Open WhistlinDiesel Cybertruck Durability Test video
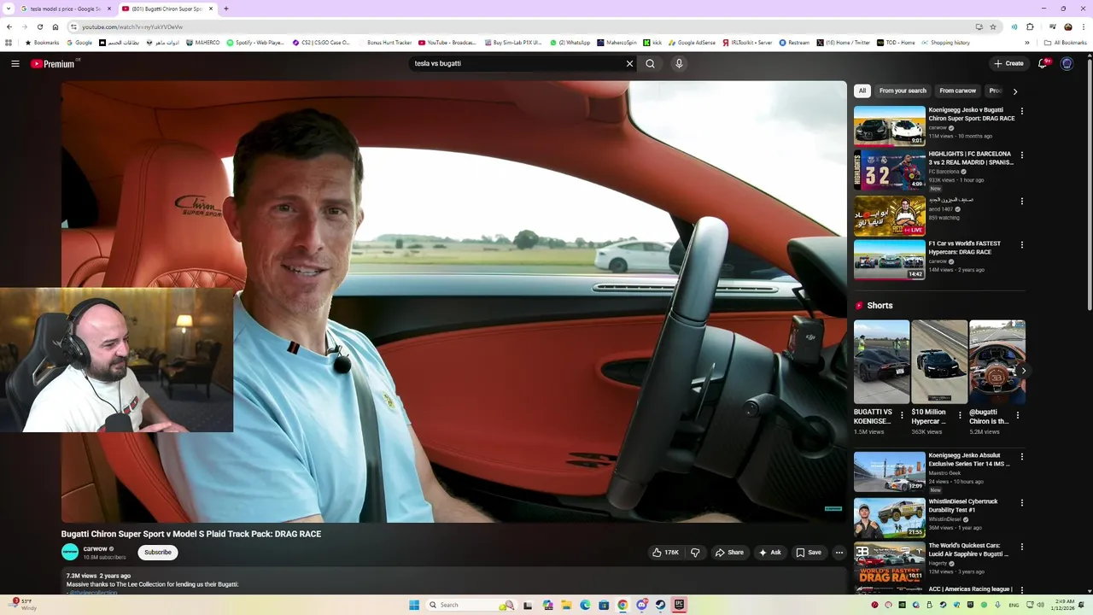Viewport: 1093px width, 615px height. coord(890,518)
